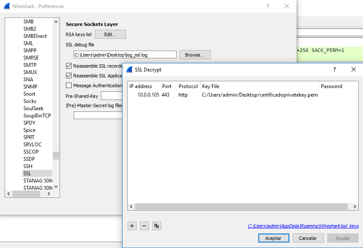Select SSCOP in the protocol list
The width and height of the screenshot is (363, 248).
point(31,152)
